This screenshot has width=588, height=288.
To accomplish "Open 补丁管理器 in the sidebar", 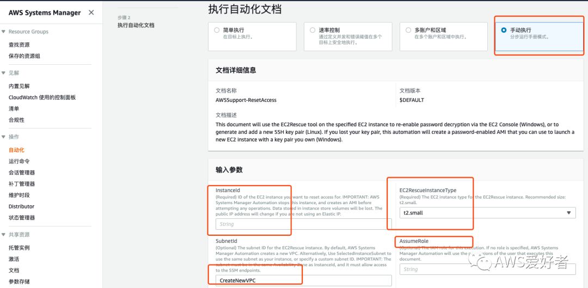I will [x=22, y=184].
